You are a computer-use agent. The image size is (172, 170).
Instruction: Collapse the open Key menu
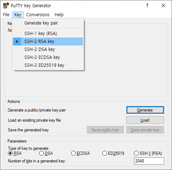coord(18,15)
